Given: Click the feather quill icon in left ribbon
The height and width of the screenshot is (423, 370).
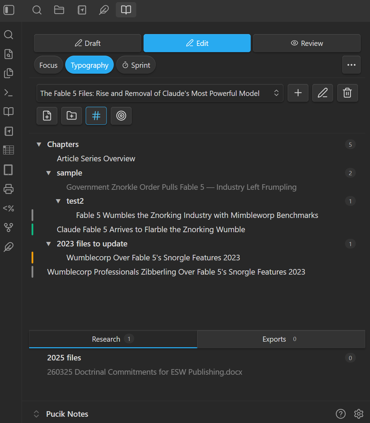Looking at the screenshot, I should click(8, 247).
